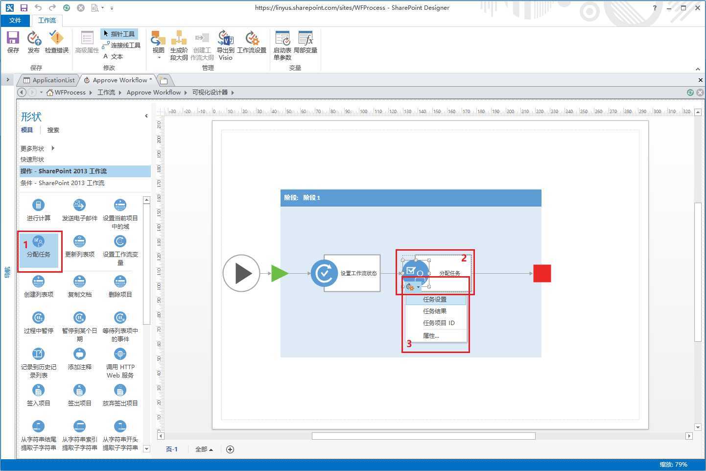Pick the 设置工作流变量 shape
This screenshot has width=706, height=471.
coord(120,250)
